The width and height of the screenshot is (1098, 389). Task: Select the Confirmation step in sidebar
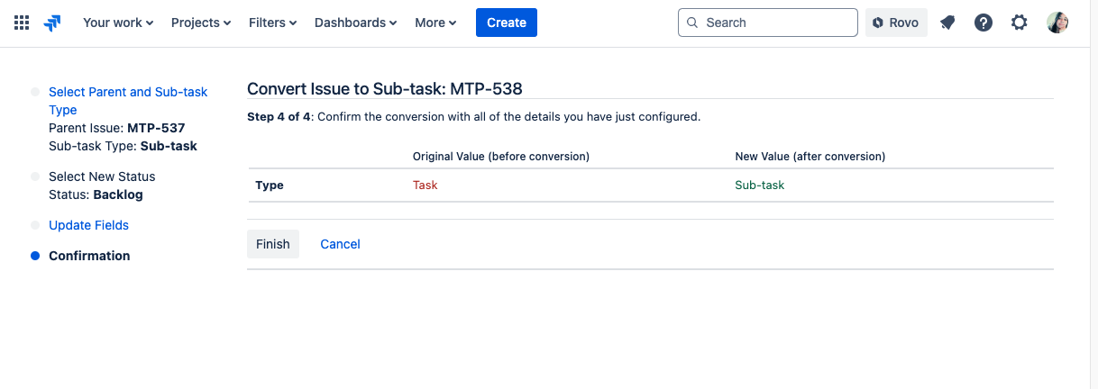pyautogui.click(x=89, y=256)
